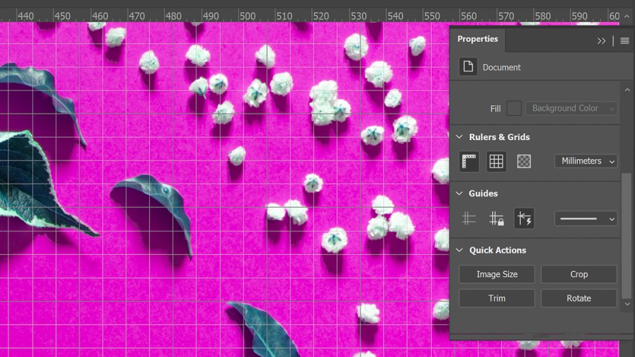Collapse the Rulers & Grids section
This screenshot has width=635, height=357.
point(459,137)
